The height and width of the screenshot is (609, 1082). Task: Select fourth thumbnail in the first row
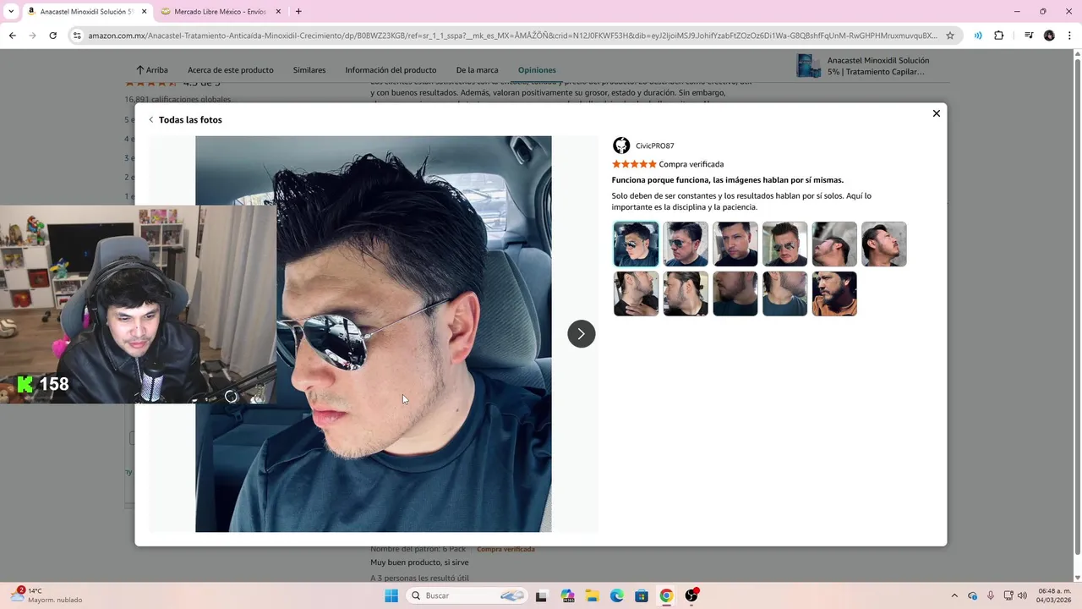pos(784,244)
